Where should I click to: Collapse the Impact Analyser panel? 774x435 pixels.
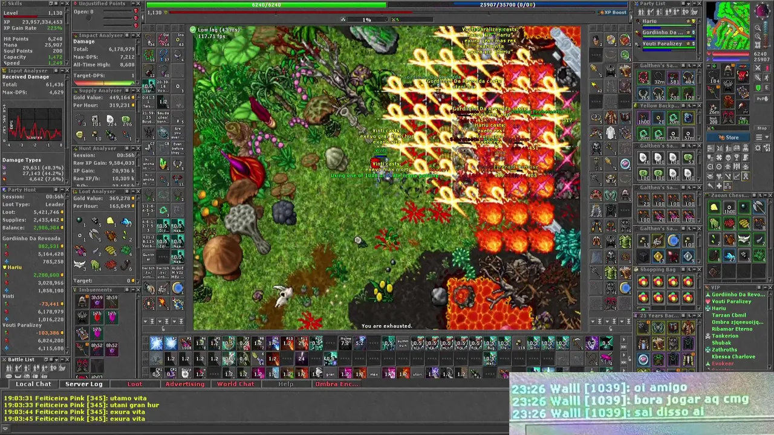[x=133, y=36]
